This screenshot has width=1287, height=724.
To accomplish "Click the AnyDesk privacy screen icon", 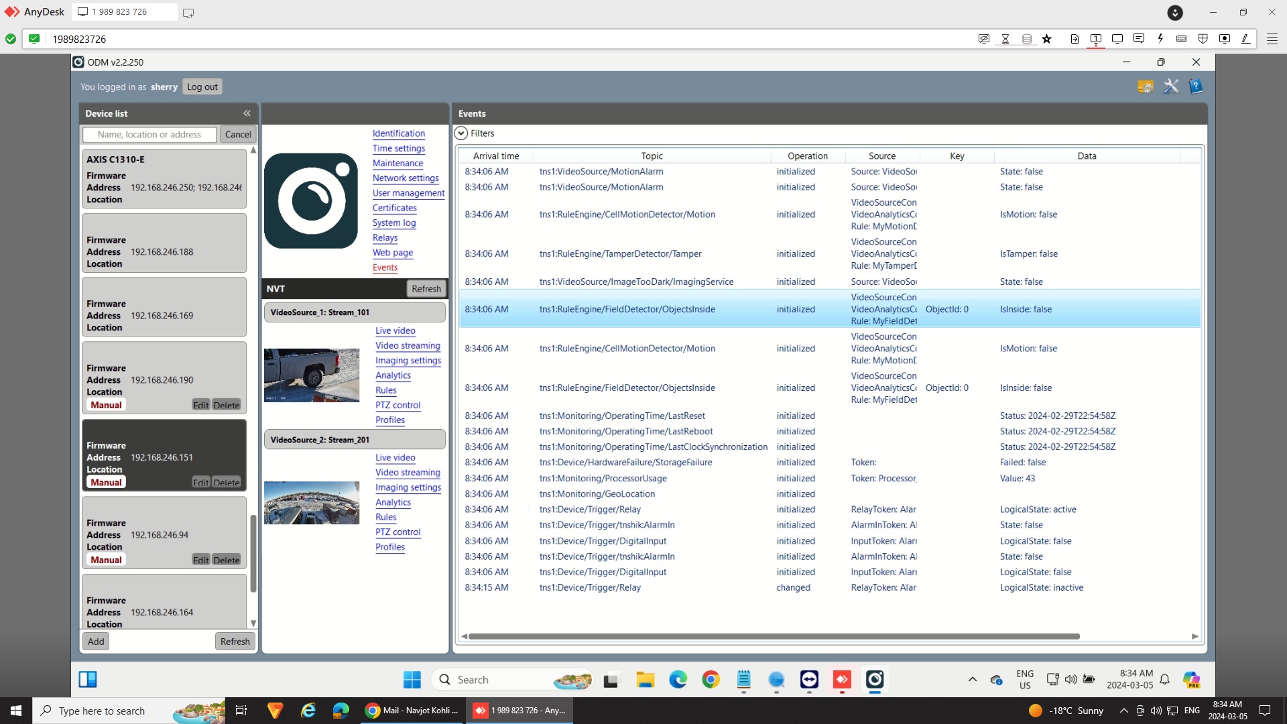I will coord(983,39).
